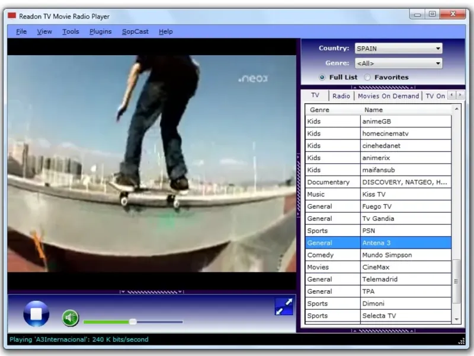
Task: Collapse the channel list using bottom grip expander
Action: point(383,330)
